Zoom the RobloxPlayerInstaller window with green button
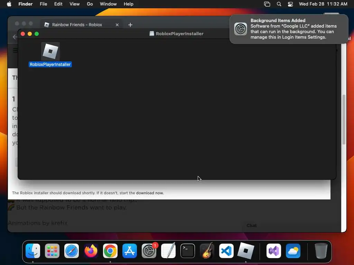The width and height of the screenshot is (354, 265). [37, 34]
